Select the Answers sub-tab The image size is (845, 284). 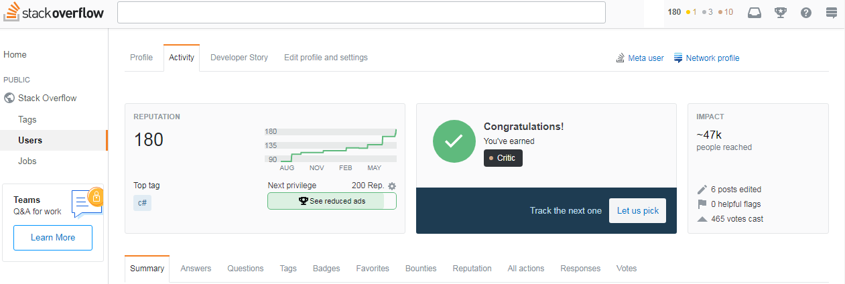196,269
